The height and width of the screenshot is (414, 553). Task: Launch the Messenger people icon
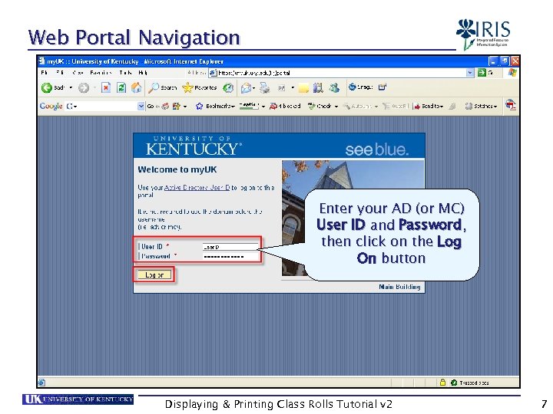334,87
